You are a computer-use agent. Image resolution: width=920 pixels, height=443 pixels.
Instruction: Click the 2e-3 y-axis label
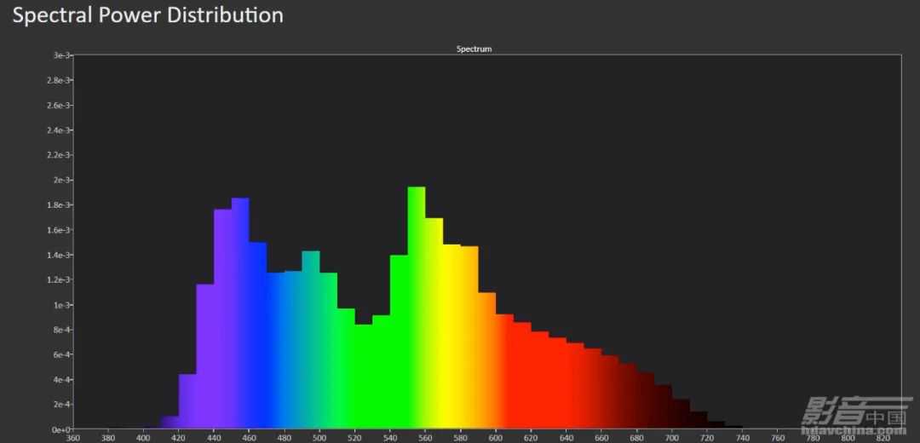[60, 180]
